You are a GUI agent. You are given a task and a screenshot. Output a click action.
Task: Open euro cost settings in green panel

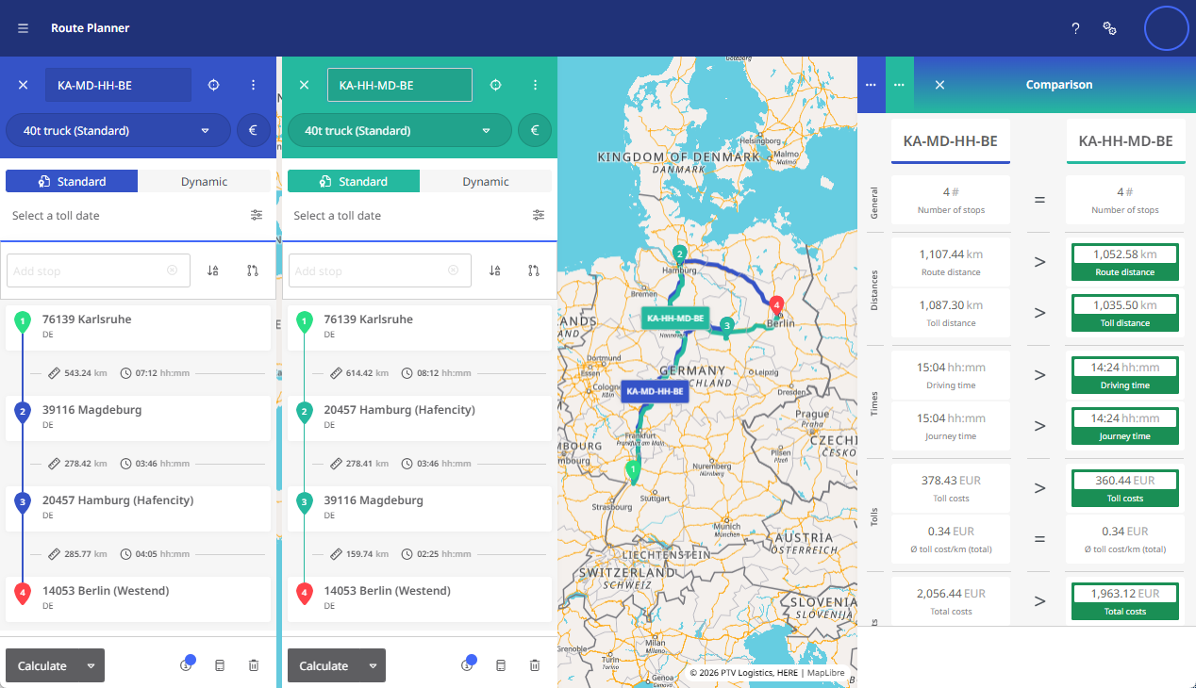[535, 131]
